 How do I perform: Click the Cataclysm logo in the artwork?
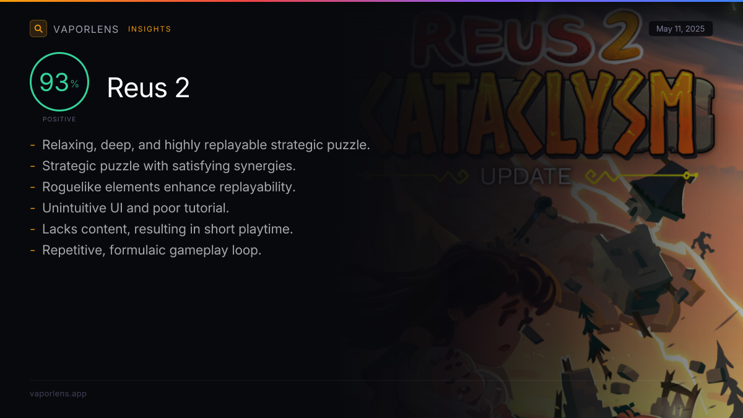coord(539,115)
